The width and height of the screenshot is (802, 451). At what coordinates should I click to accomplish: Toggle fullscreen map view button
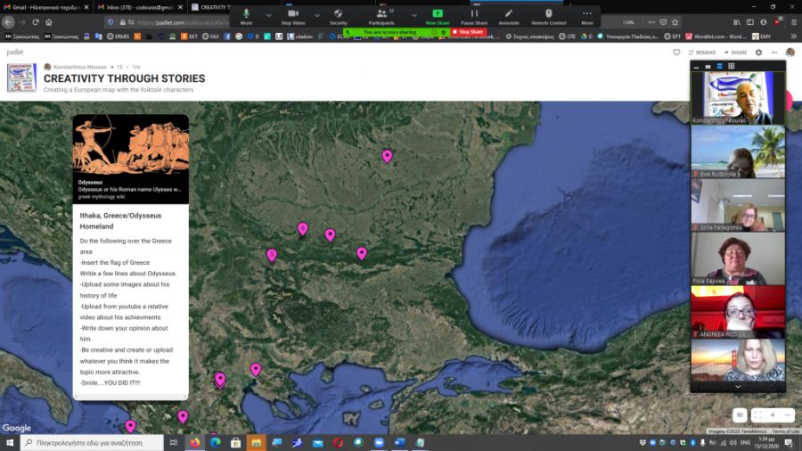click(758, 415)
